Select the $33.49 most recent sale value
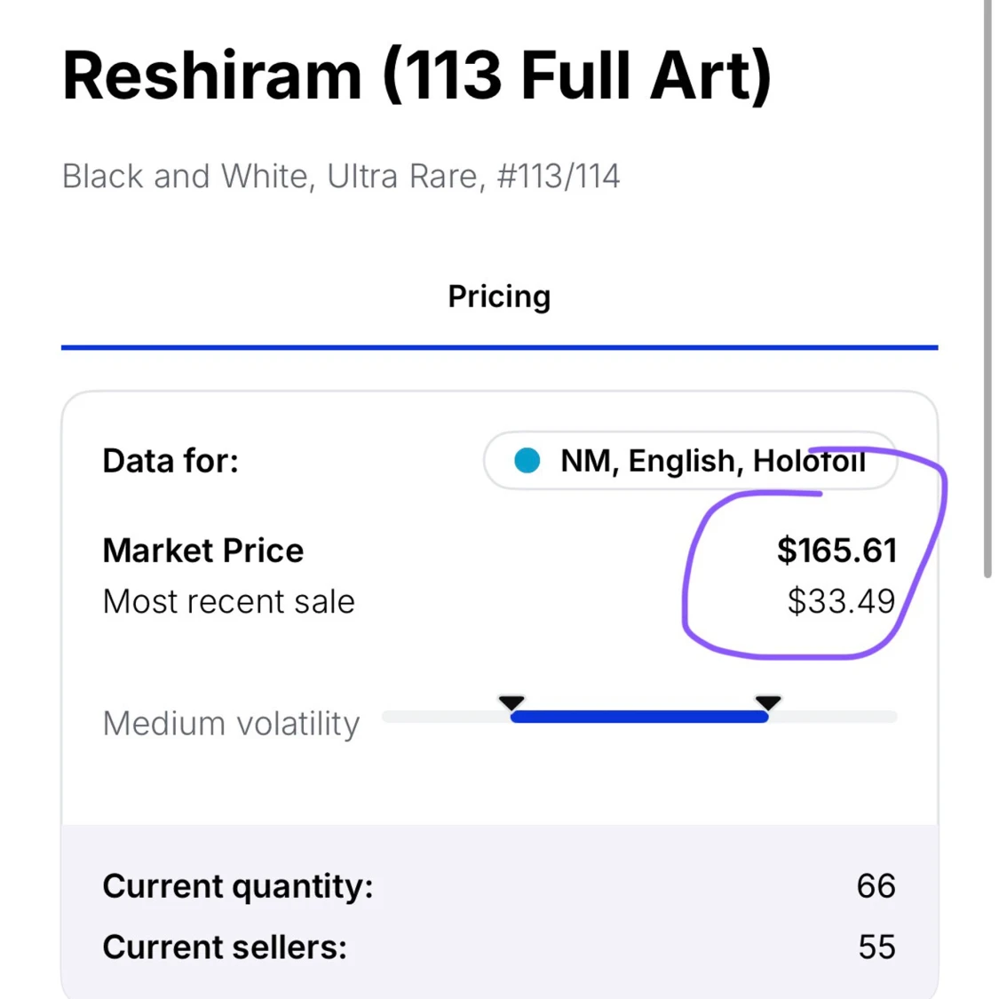The width and height of the screenshot is (999, 999). [x=841, y=602]
